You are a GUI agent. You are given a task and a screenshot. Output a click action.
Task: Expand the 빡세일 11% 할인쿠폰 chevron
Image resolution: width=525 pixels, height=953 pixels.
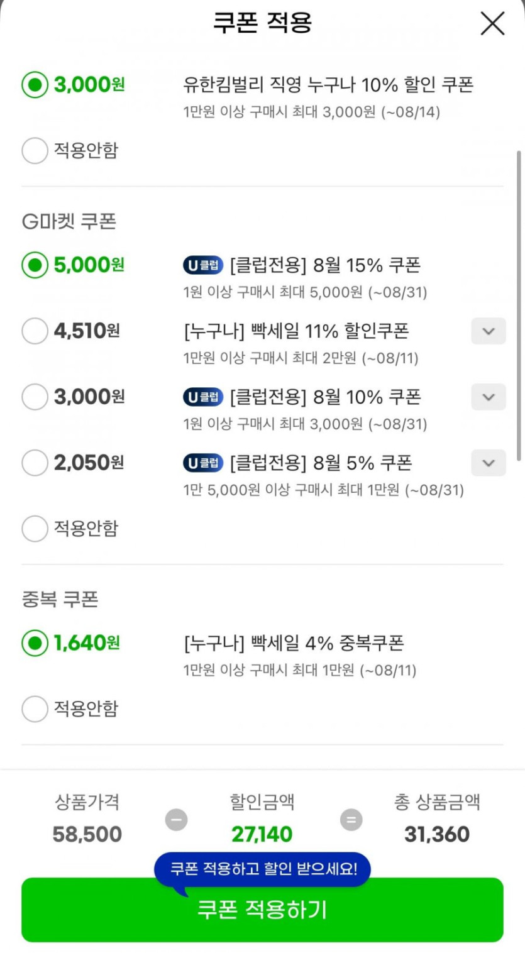[x=489, y=331]
